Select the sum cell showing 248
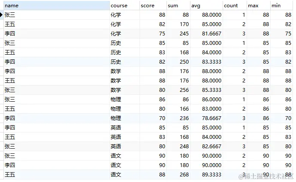This screenshot has height=182, width=296. click(178, 147)
